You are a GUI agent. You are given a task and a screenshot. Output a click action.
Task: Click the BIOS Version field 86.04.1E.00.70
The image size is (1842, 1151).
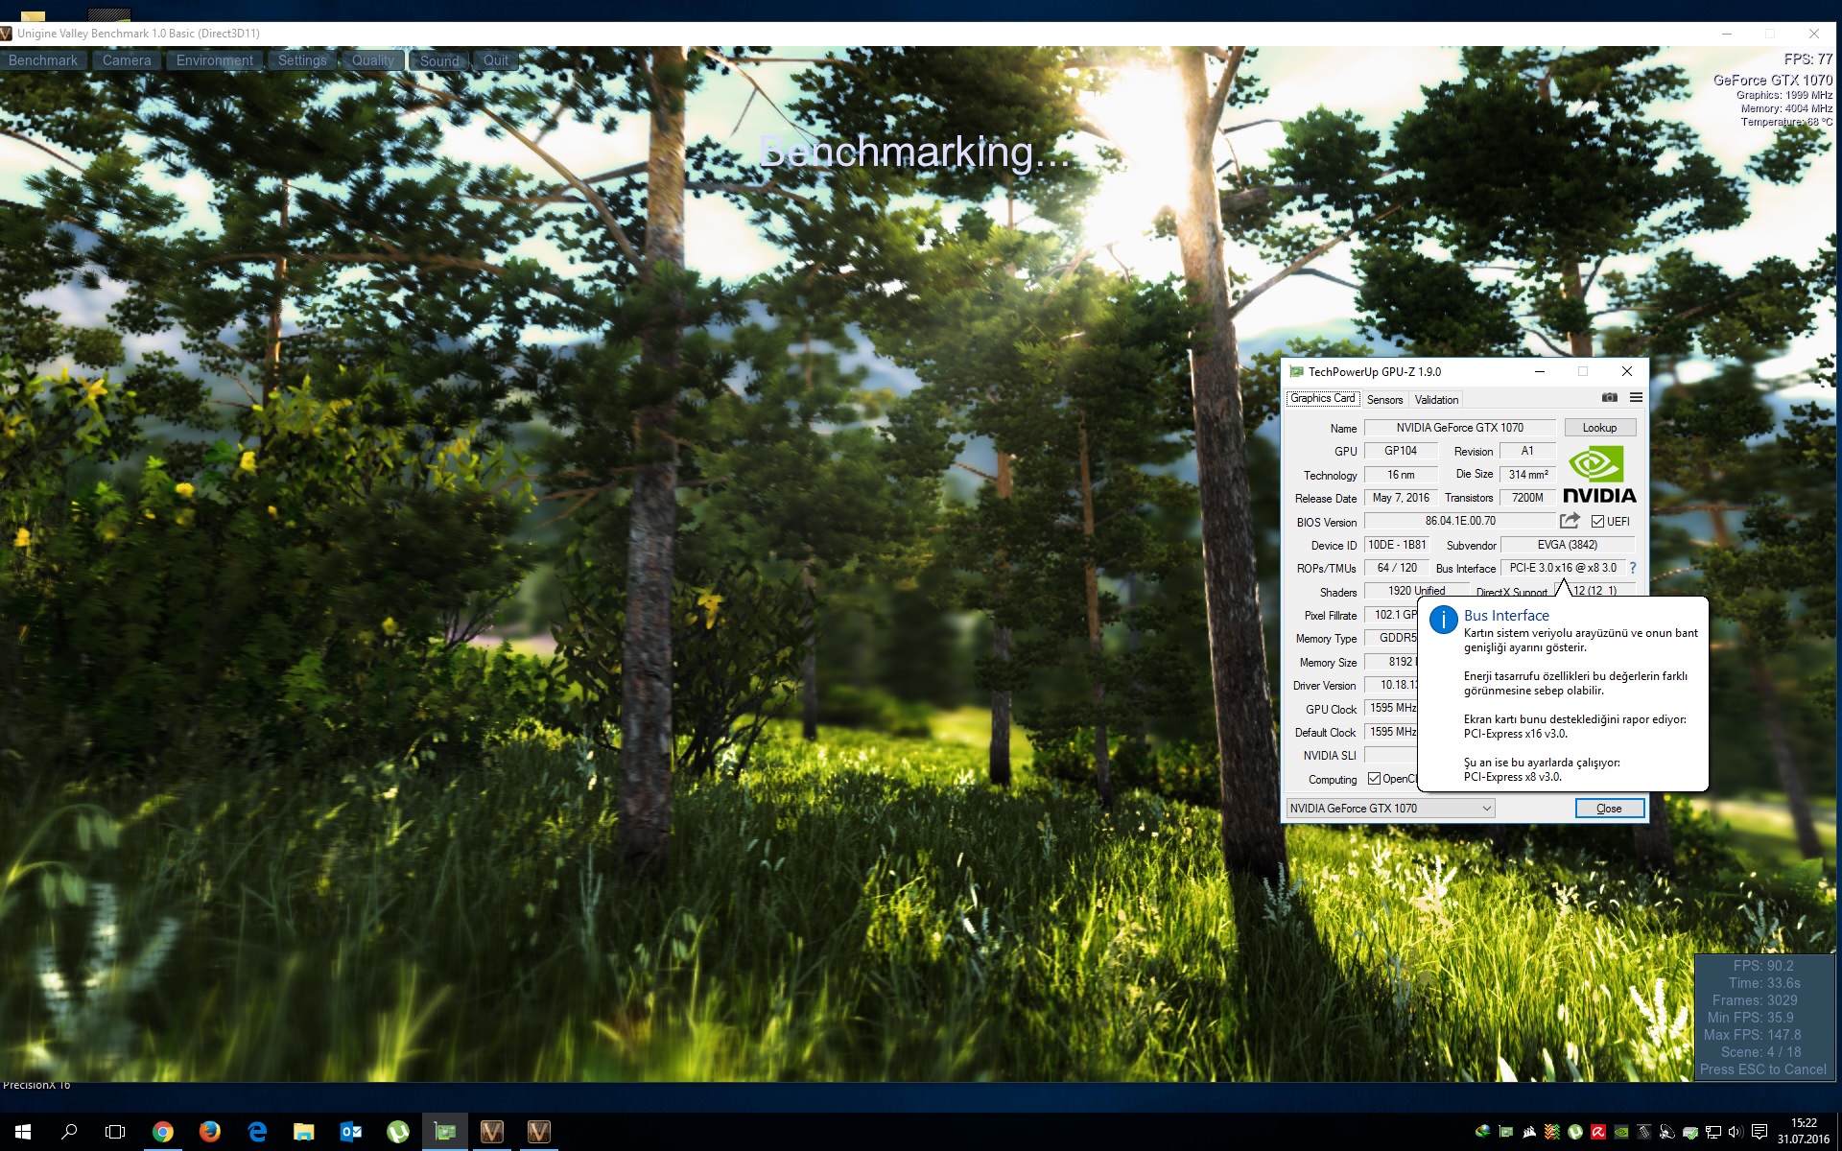(x=1459, y=521)
